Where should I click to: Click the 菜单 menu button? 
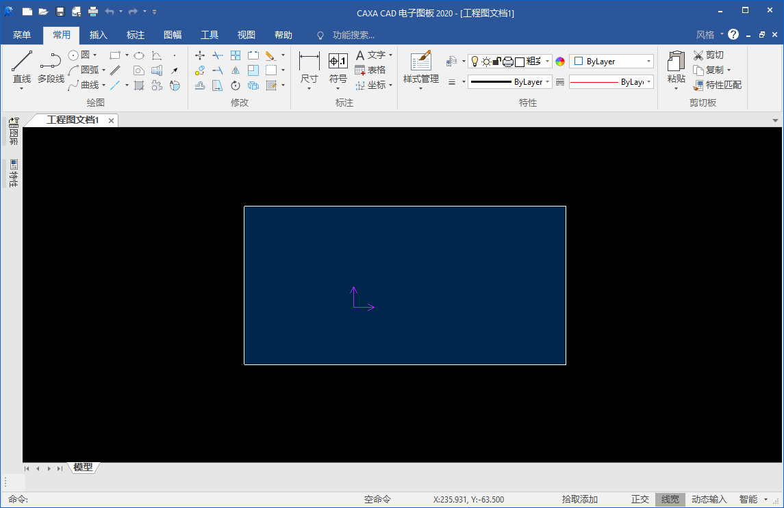(x=22, y=36)
